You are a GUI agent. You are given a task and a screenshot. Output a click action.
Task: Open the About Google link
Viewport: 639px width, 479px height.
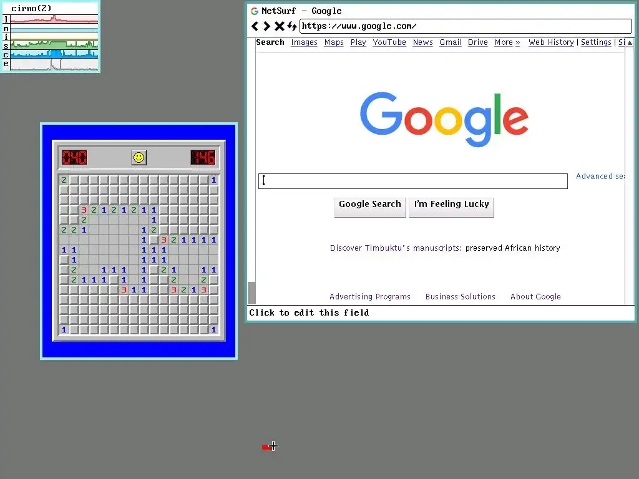pos(535,296)
